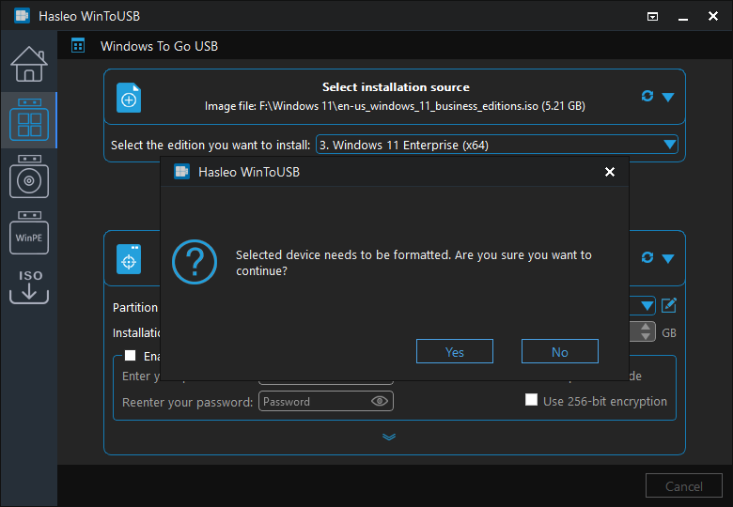
Task: Click the image file path text
Action: tap(395, 106)
